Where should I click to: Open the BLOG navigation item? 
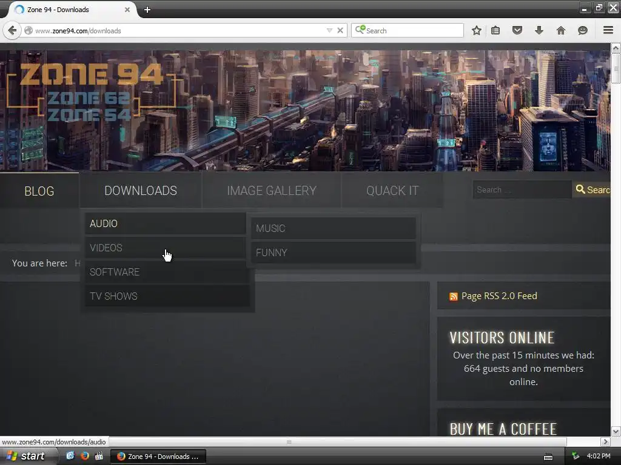coord(39,191)
